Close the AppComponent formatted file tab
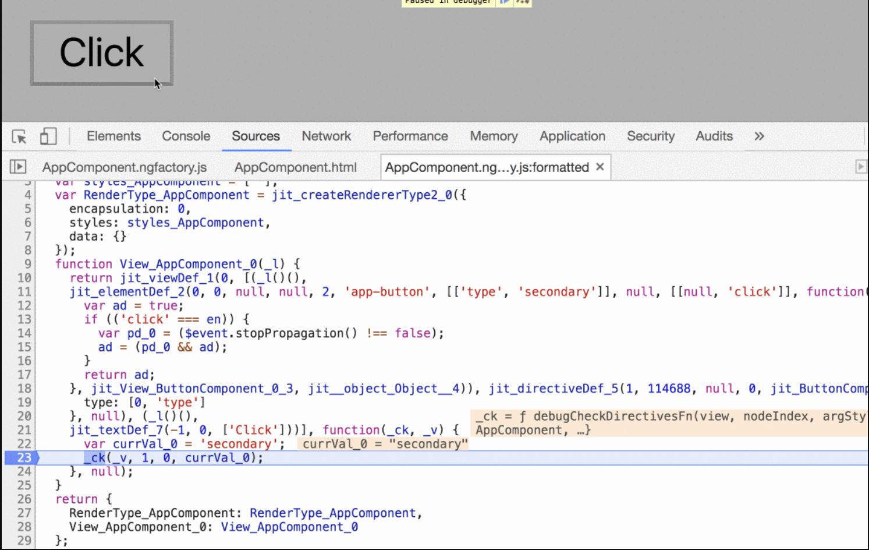Viewport: 869px width, 550px height. pyautogui.click(x=600, y=167)
